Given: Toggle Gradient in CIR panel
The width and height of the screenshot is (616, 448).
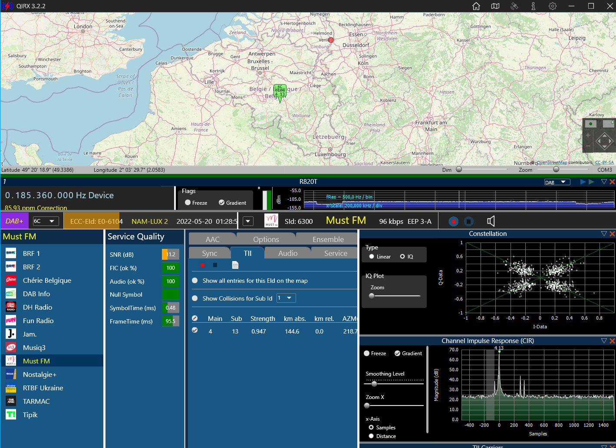Looking at the screenshot, I should pyautogui.click(x=408, y=353).
